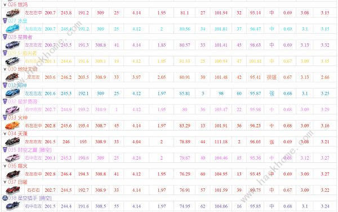The width and height of the screenshot is (338, 212).
Task: Select the 强 cell in 海神 row
Action: tap(272, 94)
